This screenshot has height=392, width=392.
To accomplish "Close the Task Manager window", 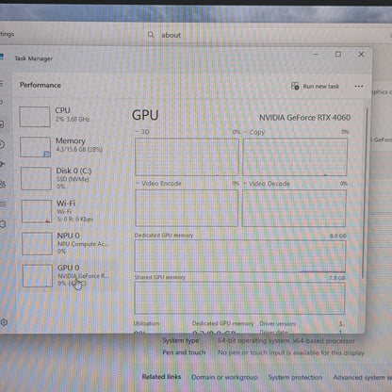I will click(361, 54).
